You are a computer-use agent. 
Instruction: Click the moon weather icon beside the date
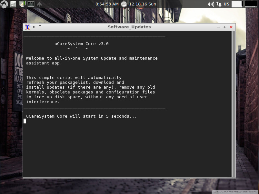coord(124,4)
